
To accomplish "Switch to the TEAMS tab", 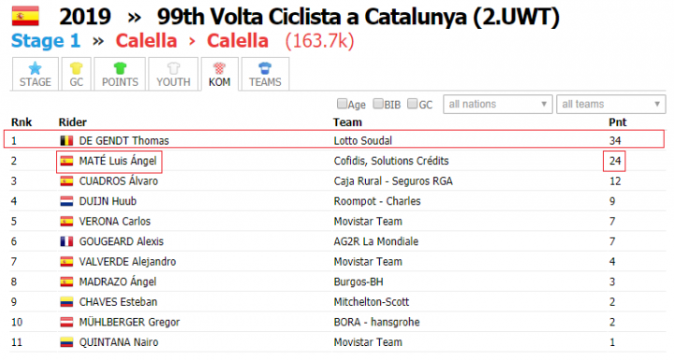I will pos(265,74).
